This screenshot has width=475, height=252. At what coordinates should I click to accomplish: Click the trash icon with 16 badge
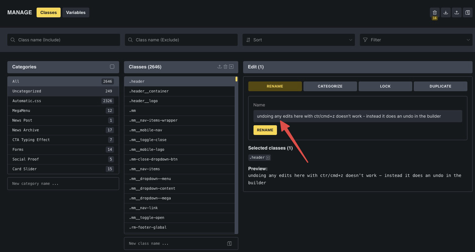tap(434, 12)
